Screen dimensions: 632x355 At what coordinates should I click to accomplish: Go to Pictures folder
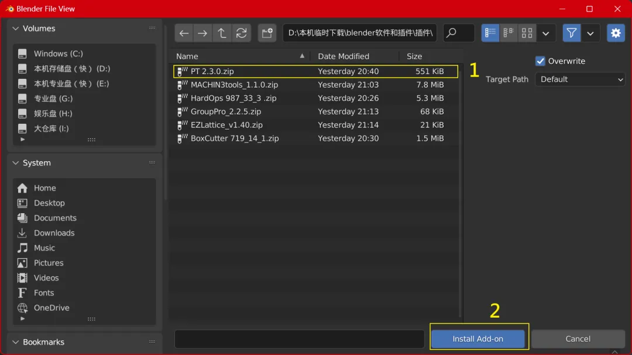pos(84,263)
